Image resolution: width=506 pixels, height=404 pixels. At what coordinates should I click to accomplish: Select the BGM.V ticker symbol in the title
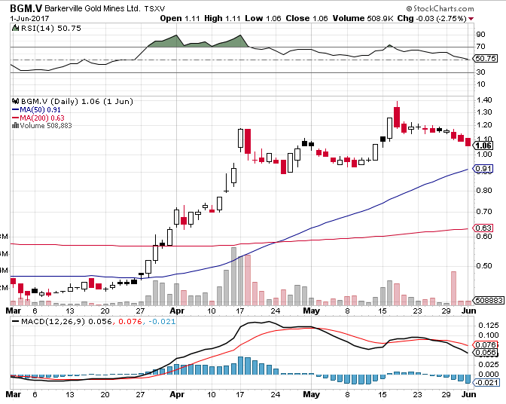(x=26, y=8)
